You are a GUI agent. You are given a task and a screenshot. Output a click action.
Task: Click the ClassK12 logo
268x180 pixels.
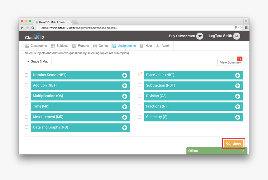[x=35, y=37]
